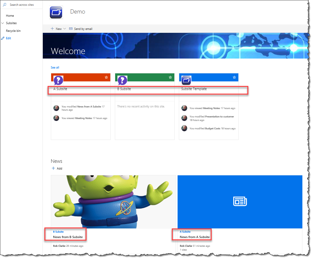
Task: Open News from B Subsite article
Action: [x=68, y=237]
